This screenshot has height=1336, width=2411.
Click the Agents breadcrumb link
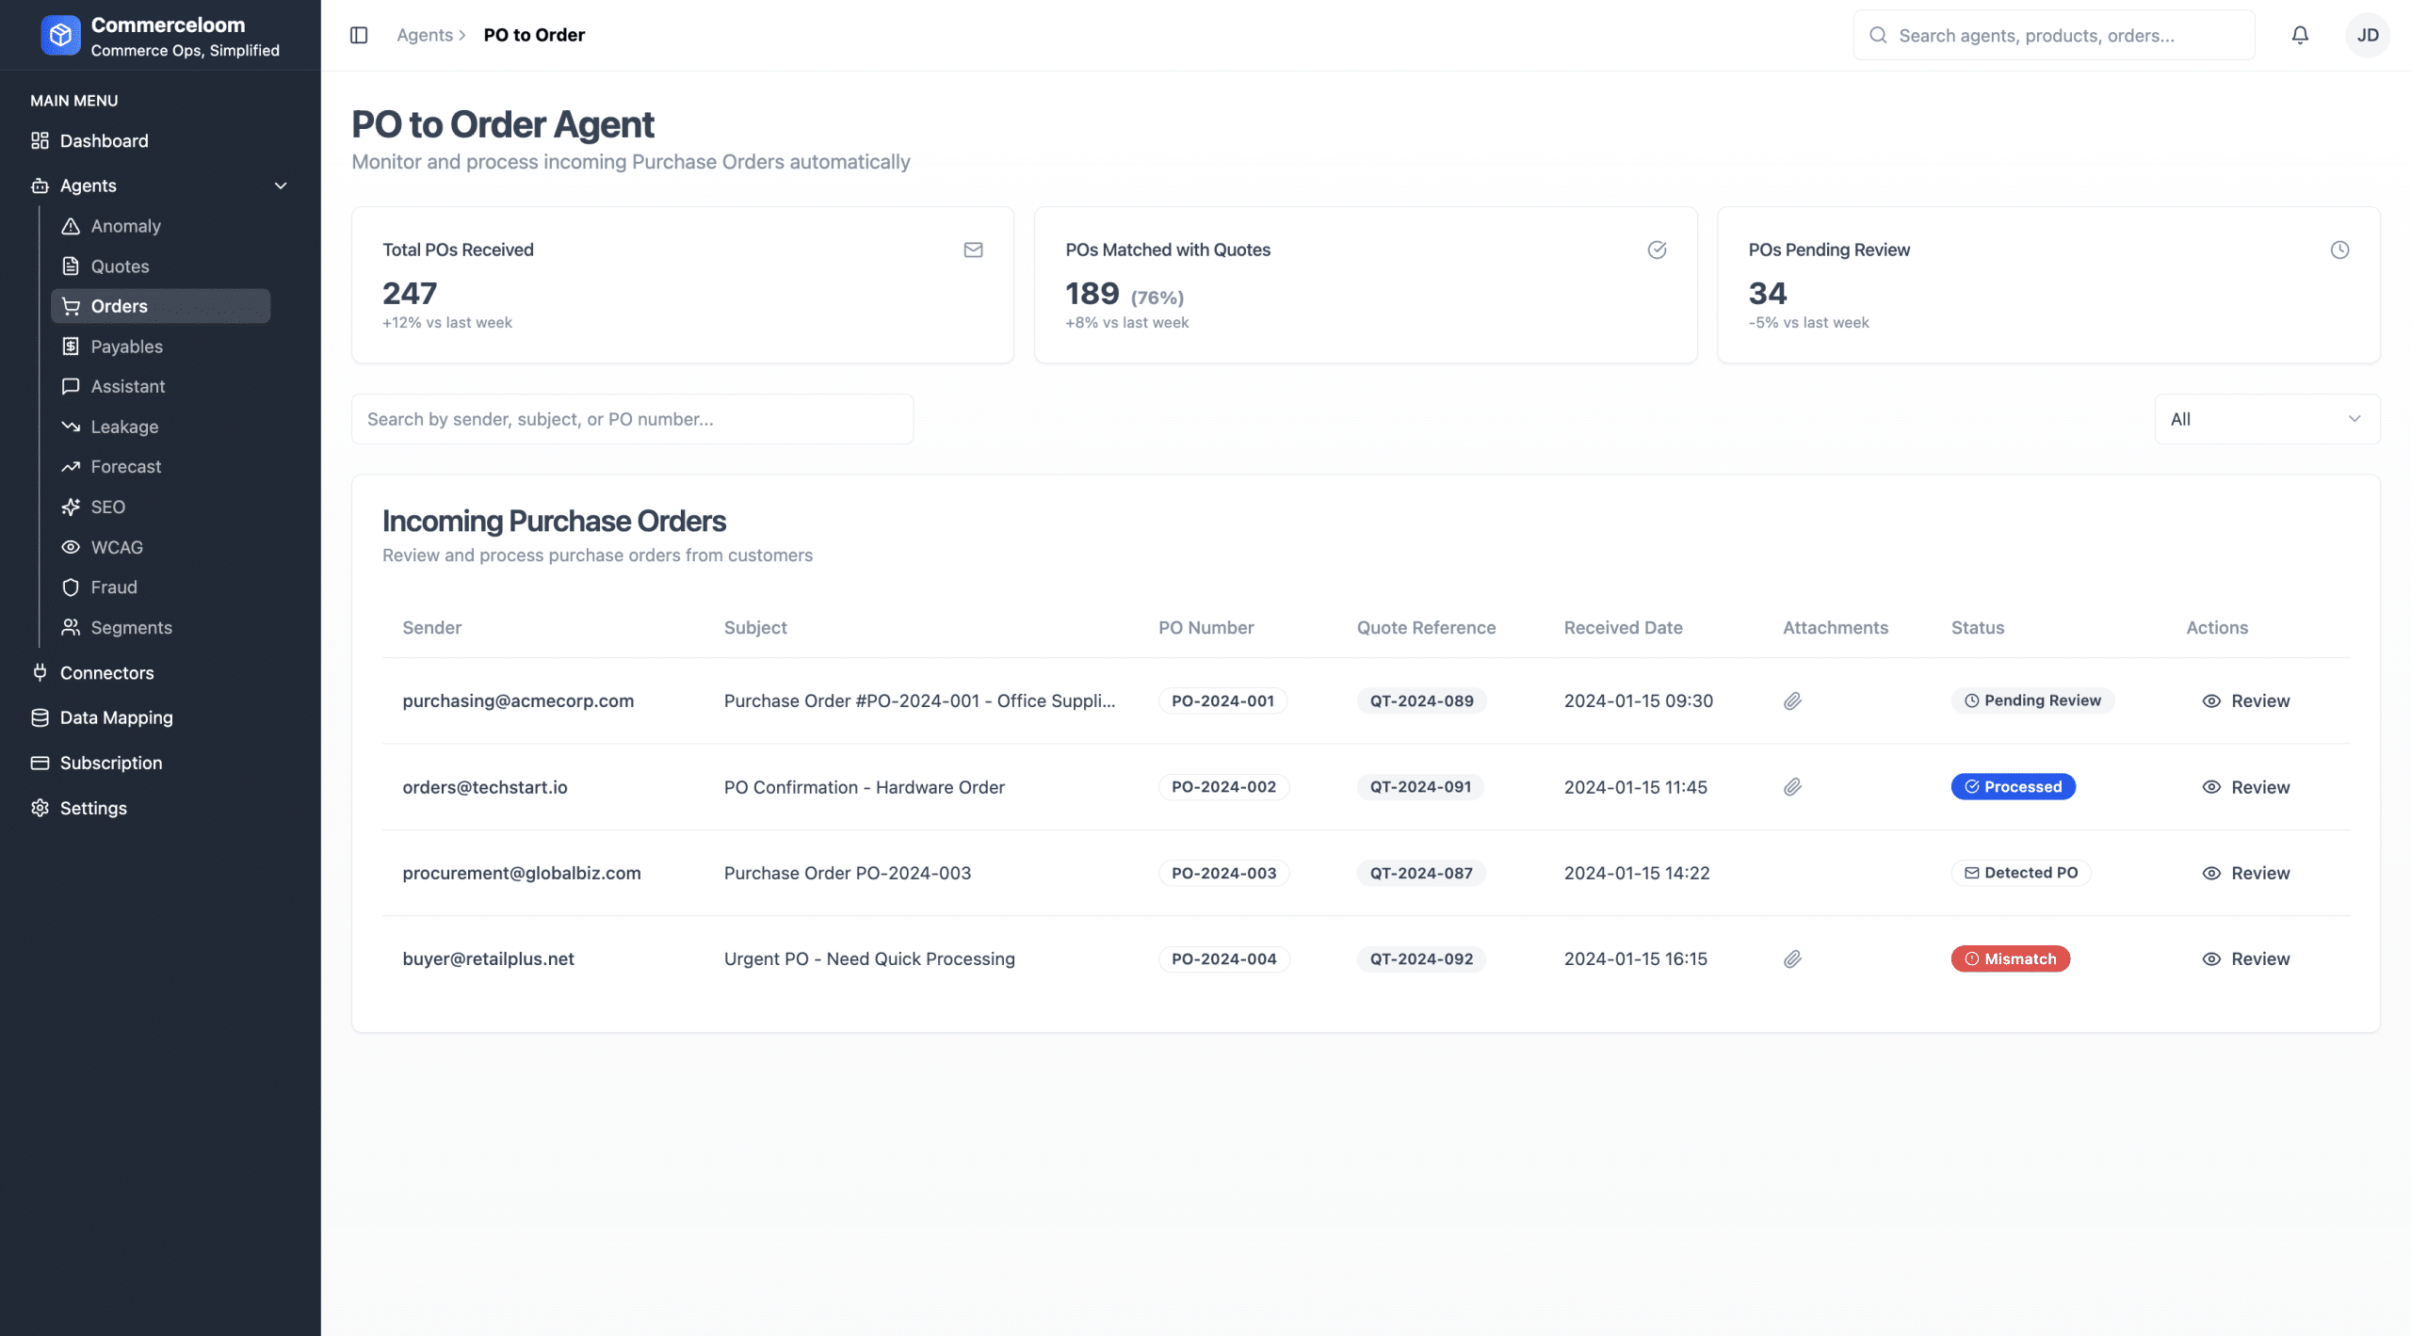425,35
